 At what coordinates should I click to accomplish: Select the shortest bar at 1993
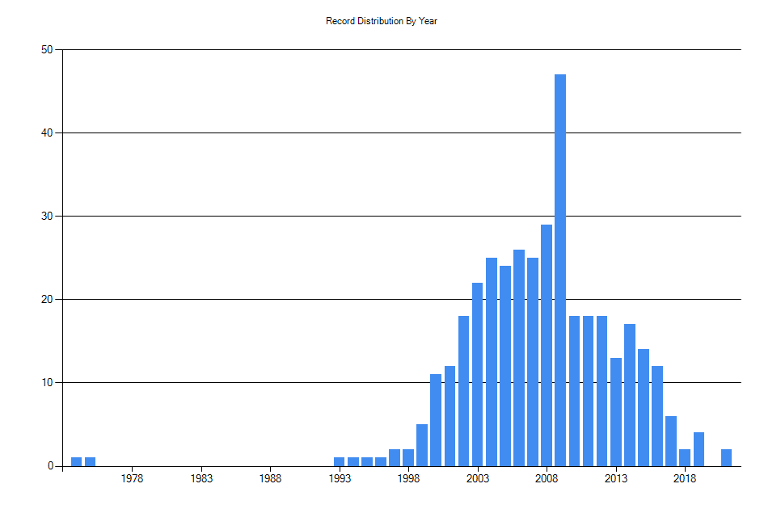[338, 460]
